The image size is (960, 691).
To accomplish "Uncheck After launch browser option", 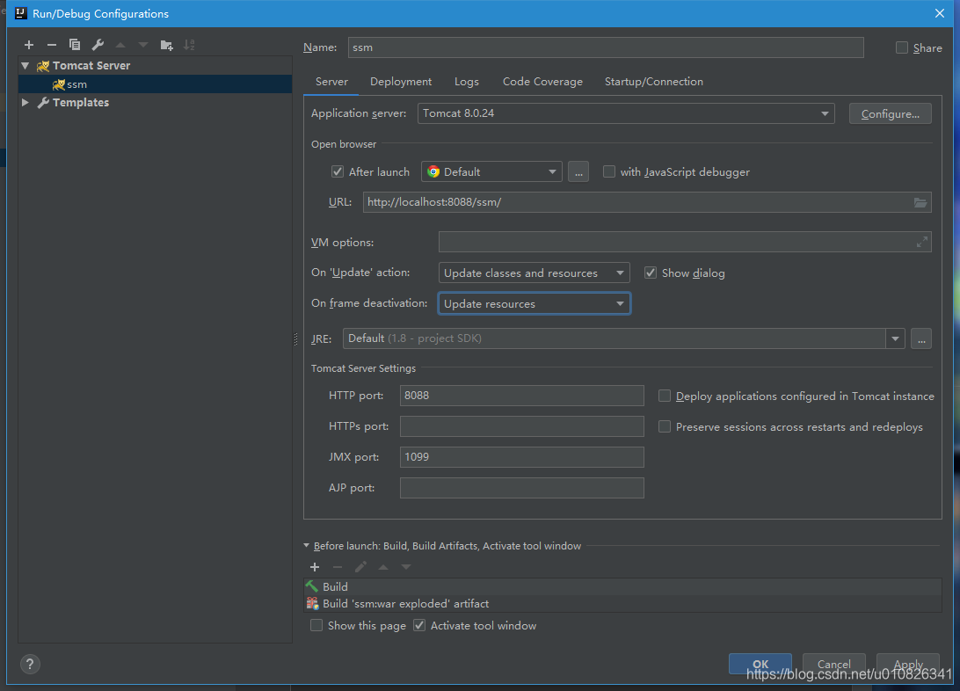I will 338,171.
